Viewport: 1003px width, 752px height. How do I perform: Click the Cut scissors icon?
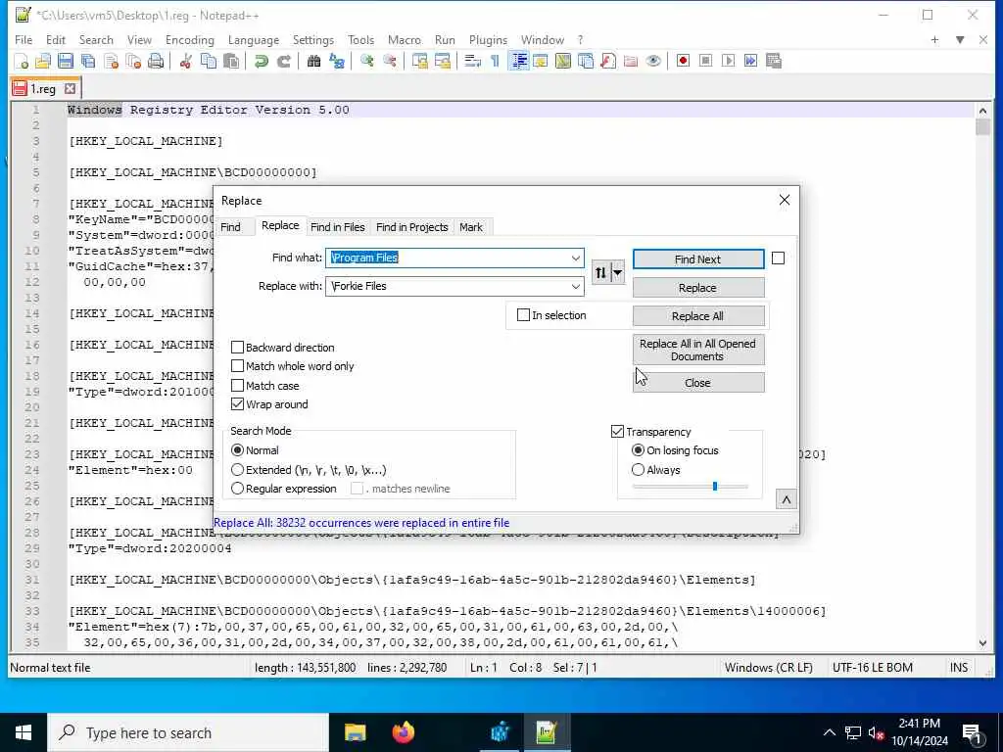[185, 61]
